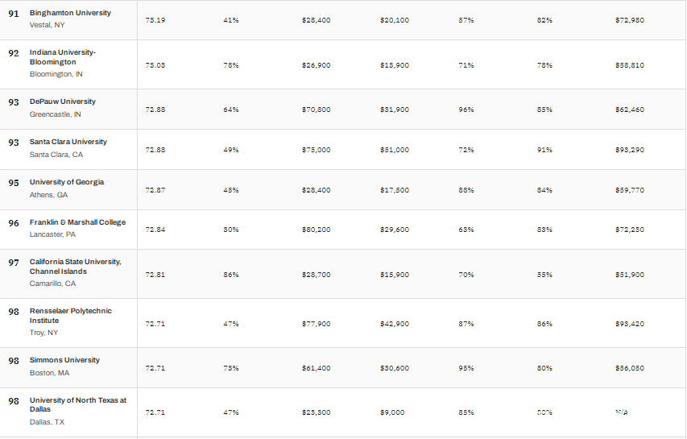Viewport: 687px width, 439px height.
Task: Select University of North Texas at Dallas
Action: [78, 404]
